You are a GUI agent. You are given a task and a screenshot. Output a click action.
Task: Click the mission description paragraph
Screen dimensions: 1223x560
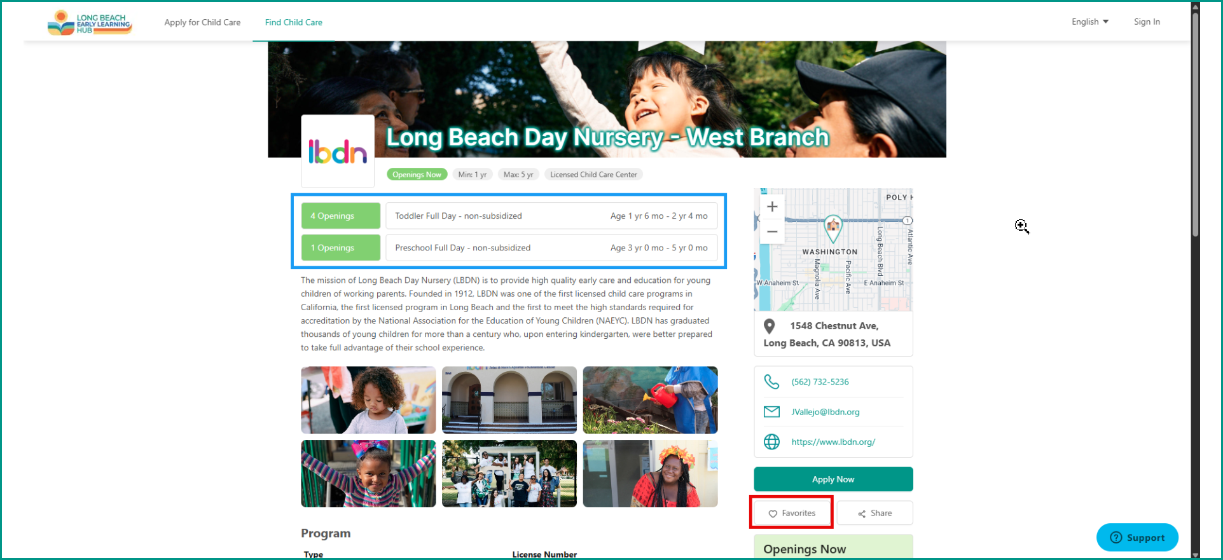tap(506, 314)
